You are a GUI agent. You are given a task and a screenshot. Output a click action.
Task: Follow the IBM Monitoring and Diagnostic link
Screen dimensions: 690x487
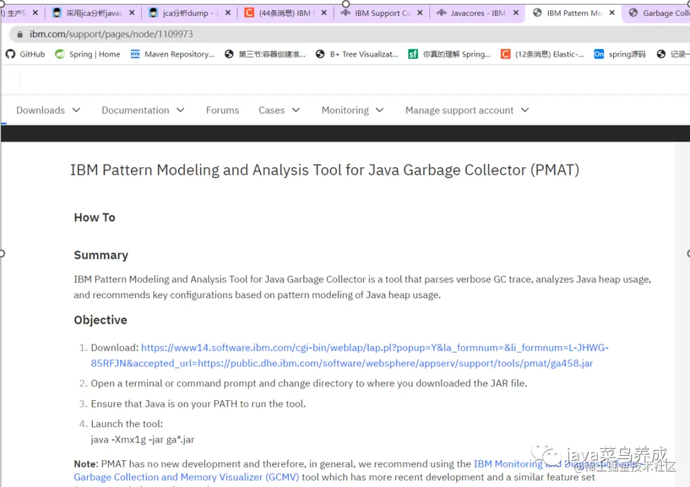pyautogui.click(x=556, y=464)
